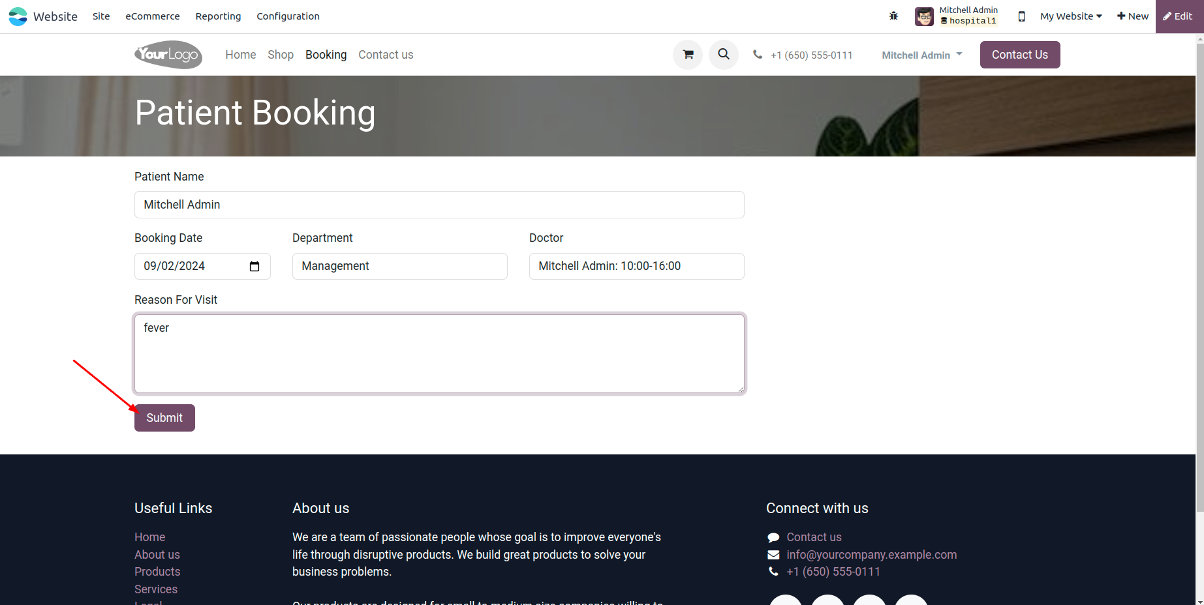This screenshot has height=605, width=1204.
Task: Open Mitchell Admin user dropdown in navbar
Action: click(921, 55)
